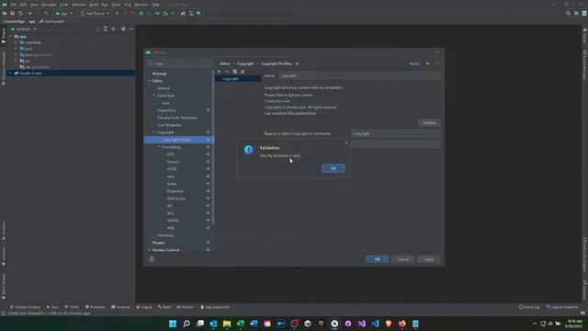Select Shell Script under Formatting
This screenshot has width=588, height=331.
pyautogui.click(x=175, y=199)
